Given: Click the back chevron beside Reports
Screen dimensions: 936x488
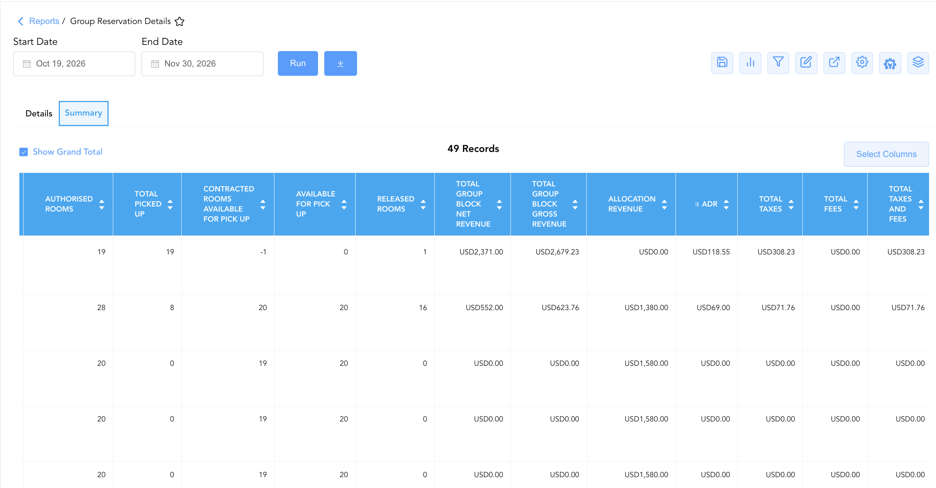Looking at the screenshot, I should [x=20, y=21].
